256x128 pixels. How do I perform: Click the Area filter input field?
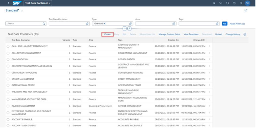pyautogui.click(x=153, y=24)
